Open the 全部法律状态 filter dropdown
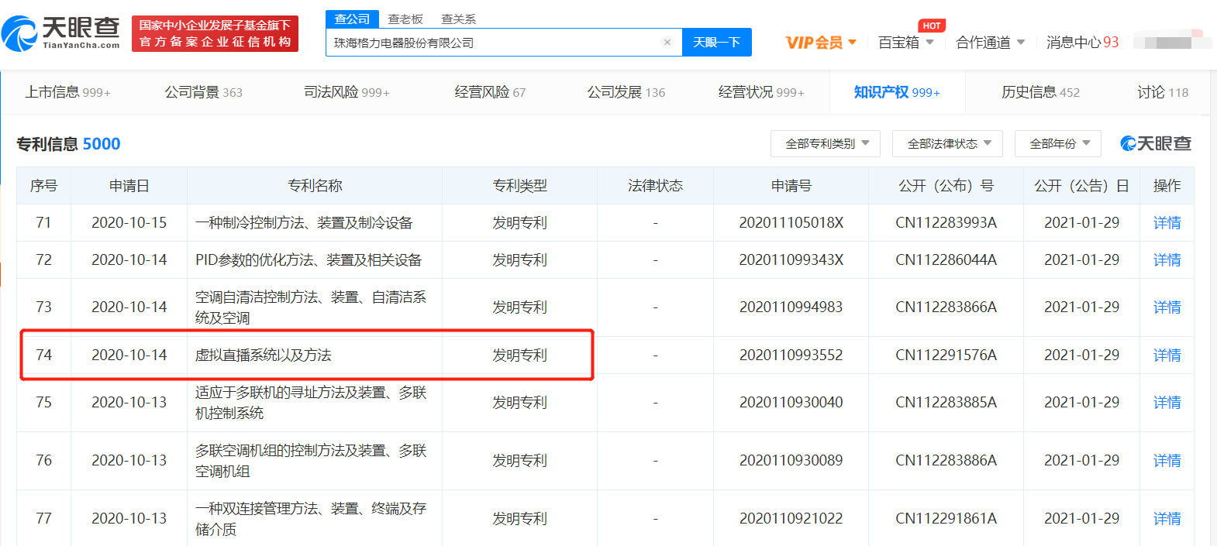This screenshot has height=546, width=1217. click(x=947, y=143)
